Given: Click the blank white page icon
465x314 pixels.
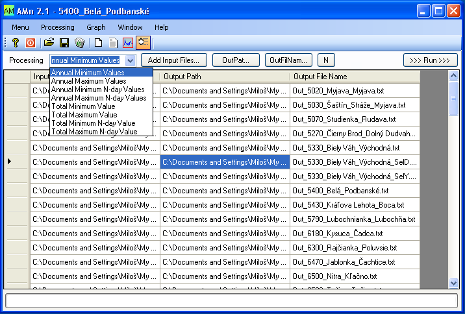Looking at the screenshot, I should tap(99, 43).
